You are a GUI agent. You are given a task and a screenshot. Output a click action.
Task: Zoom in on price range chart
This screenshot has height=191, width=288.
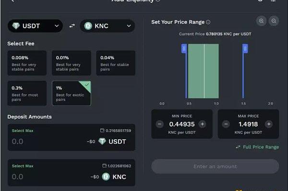(x=261, y=21)
